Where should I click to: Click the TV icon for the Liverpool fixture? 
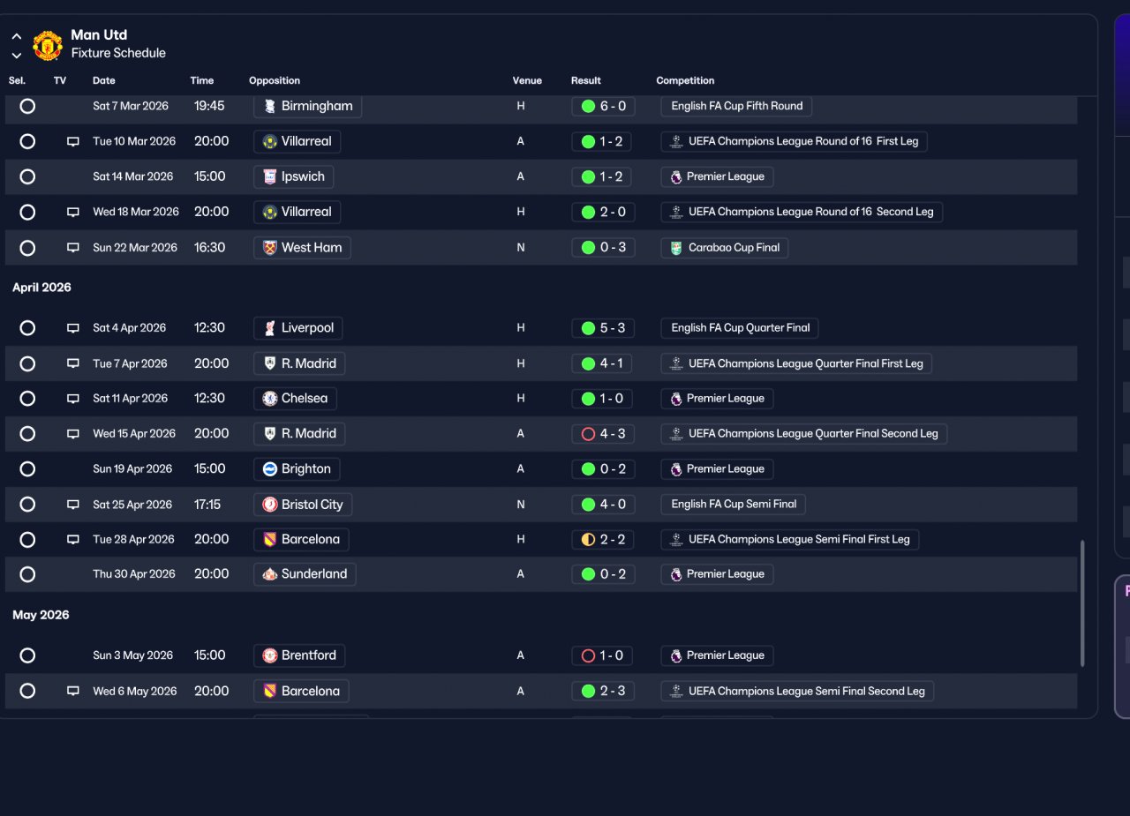(x=73, y=328)
